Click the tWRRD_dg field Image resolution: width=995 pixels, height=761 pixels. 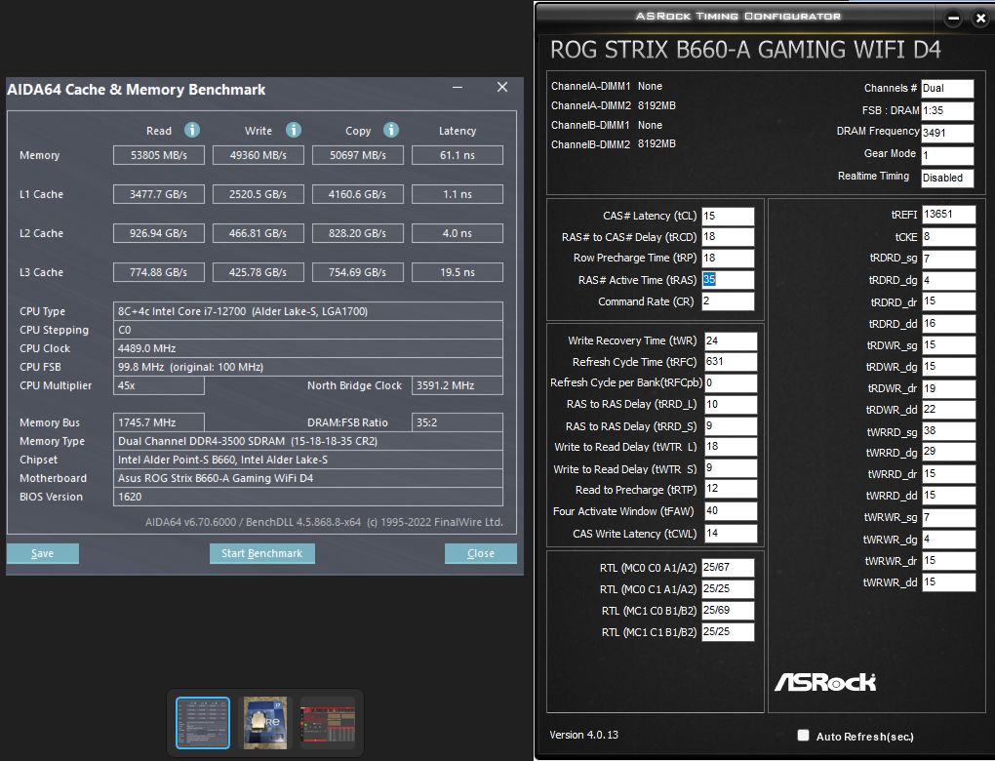coord(948,452)
